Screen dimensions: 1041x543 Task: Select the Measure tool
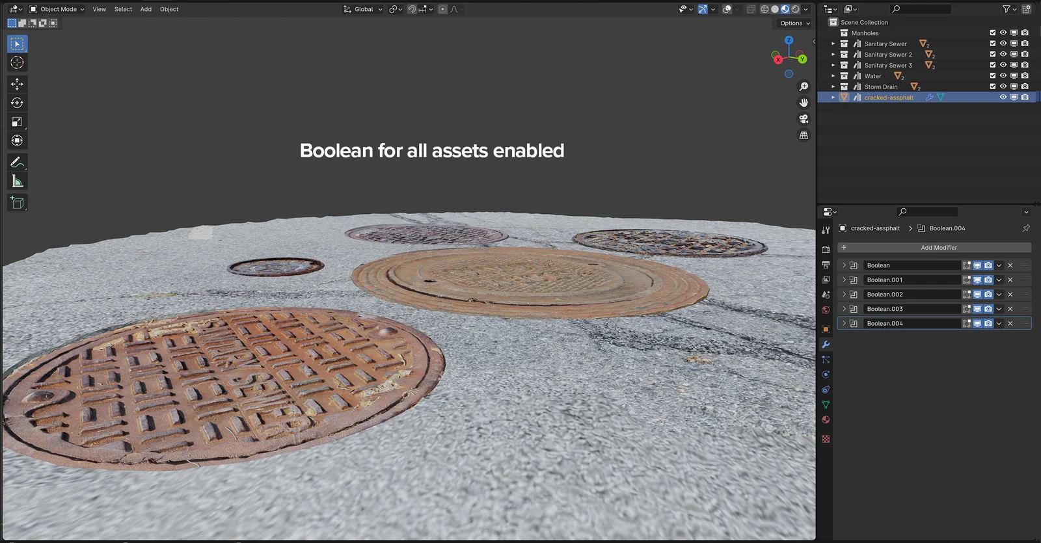17,181
